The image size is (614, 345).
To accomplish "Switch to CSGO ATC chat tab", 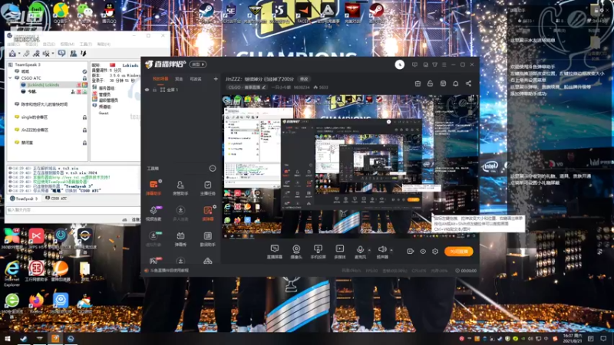I will (56, 199).
